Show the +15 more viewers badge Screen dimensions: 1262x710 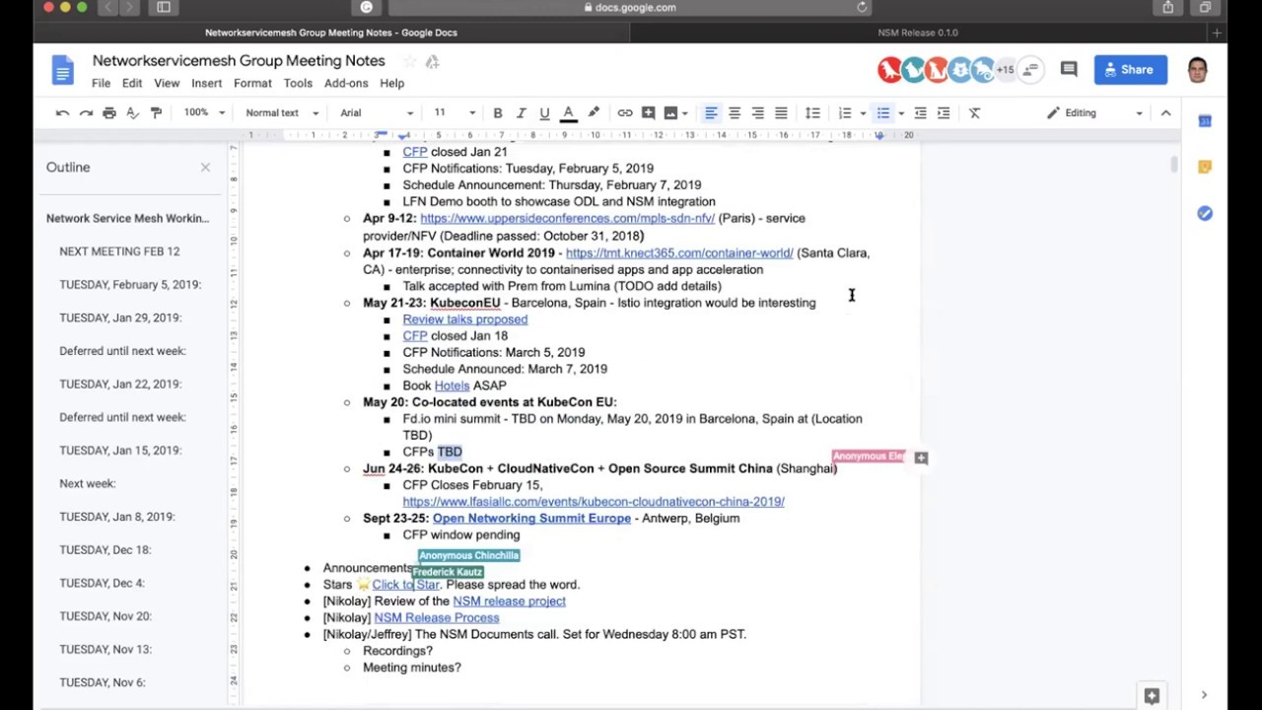point(1006,70)
